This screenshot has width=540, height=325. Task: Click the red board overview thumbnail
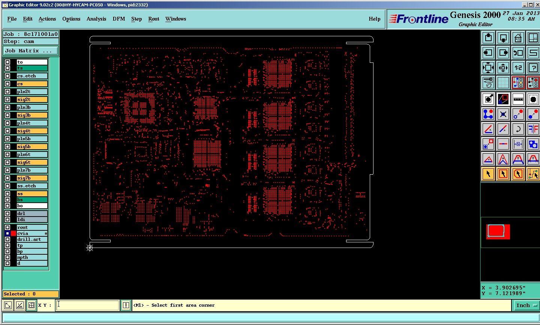tap(498, 232)
